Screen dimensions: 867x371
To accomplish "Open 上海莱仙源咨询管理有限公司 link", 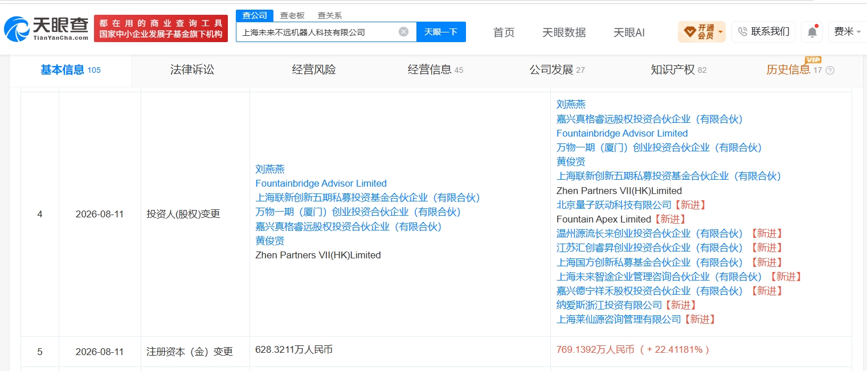I will tap(619, 319).
